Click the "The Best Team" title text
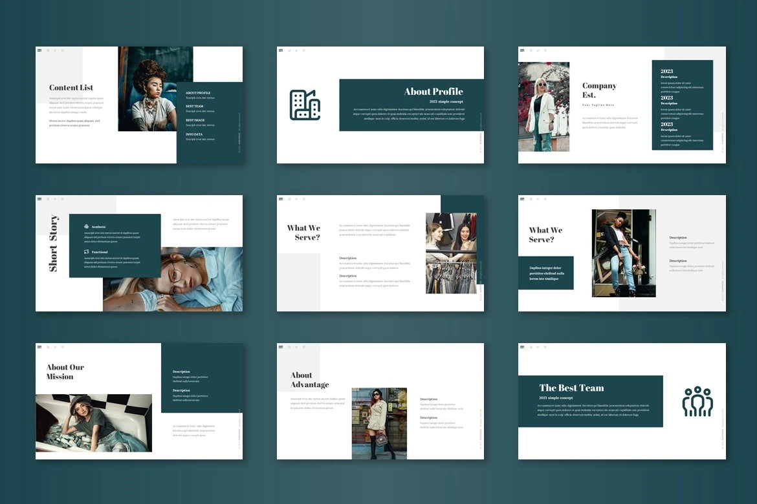 (571, 388)
